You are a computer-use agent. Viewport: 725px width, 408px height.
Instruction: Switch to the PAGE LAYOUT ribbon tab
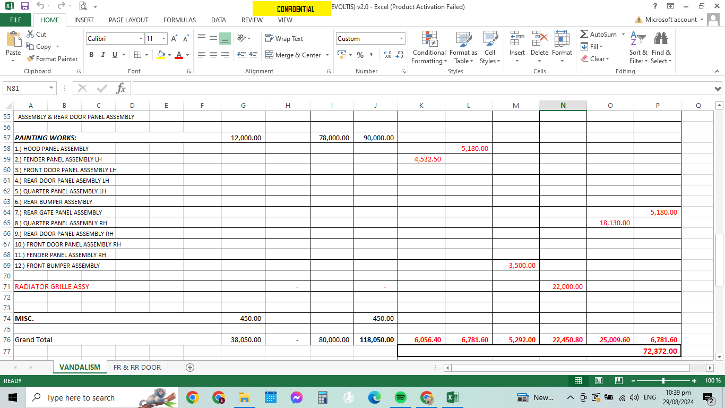(128, 20)
